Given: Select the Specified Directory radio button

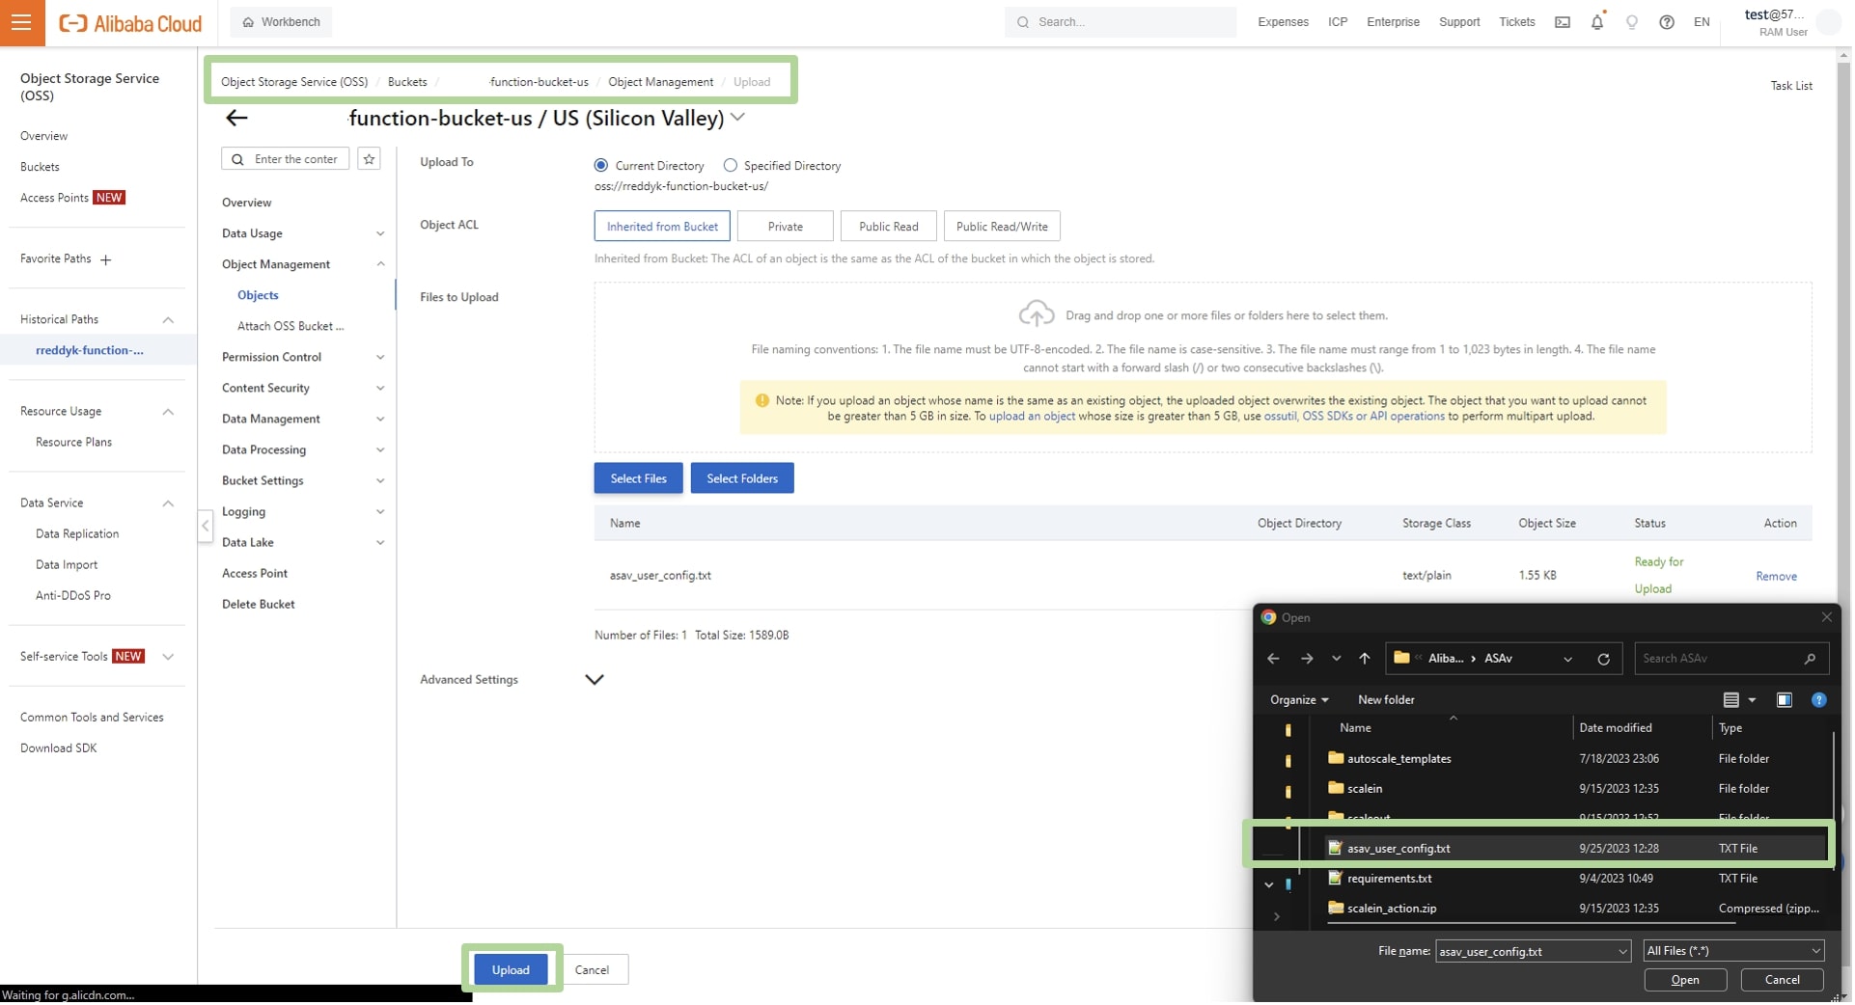Looking at the screenshot, I should click(731, 165).
